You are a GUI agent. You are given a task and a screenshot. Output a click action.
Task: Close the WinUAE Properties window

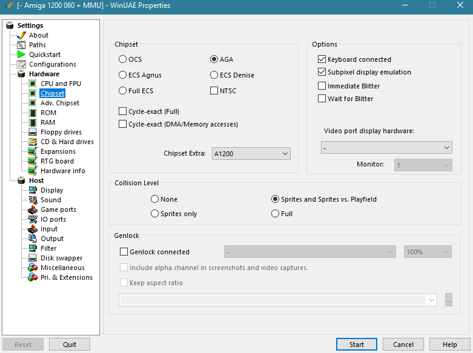click(460, 5)
